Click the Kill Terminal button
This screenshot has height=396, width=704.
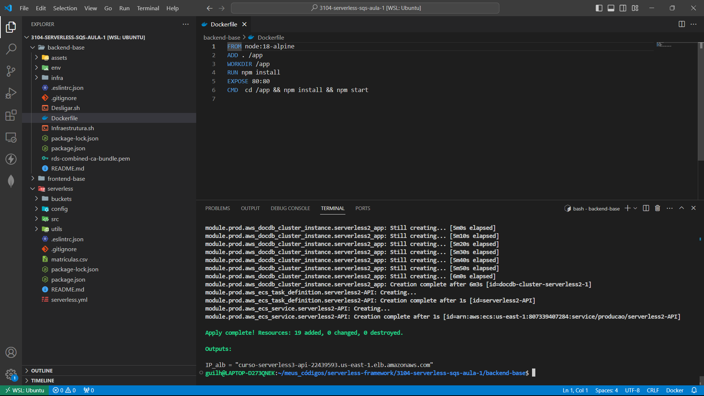657,208
